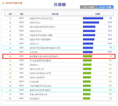
Task: Click the rating value 7.8
Action: 110,98
